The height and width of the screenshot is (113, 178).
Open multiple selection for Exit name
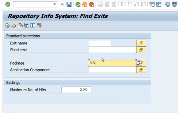pos(141,43)
